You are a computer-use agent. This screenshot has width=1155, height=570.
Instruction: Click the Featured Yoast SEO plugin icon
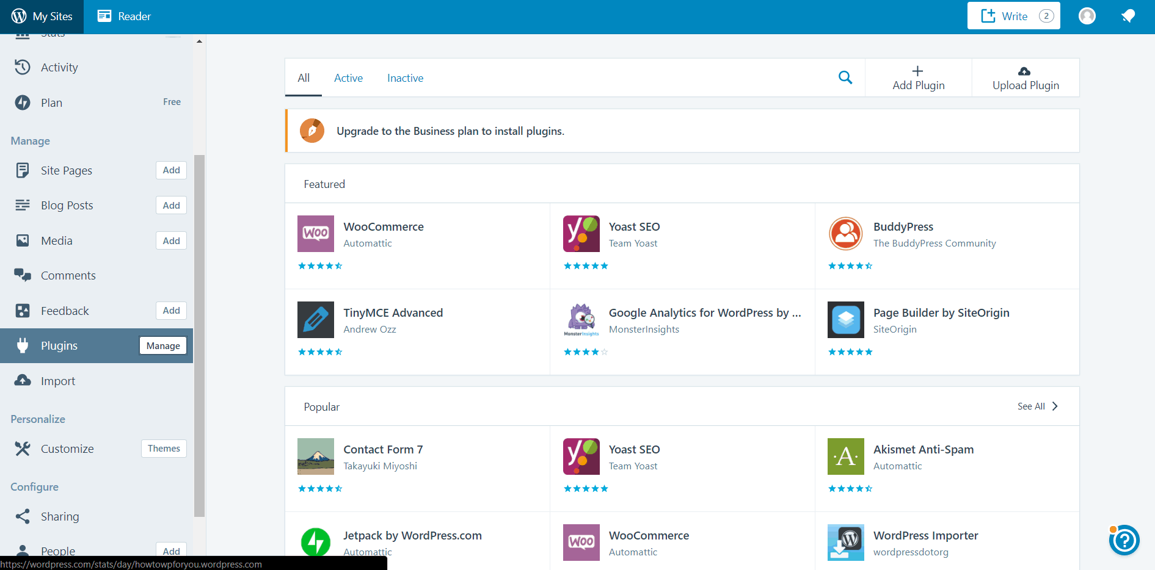pyautogui.click(x=581, y=234)
